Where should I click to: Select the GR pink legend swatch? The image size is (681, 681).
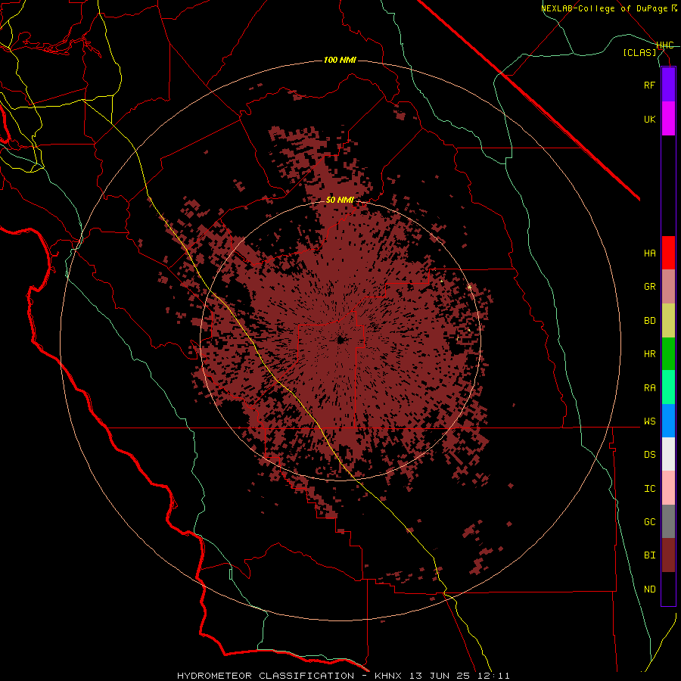668,287
